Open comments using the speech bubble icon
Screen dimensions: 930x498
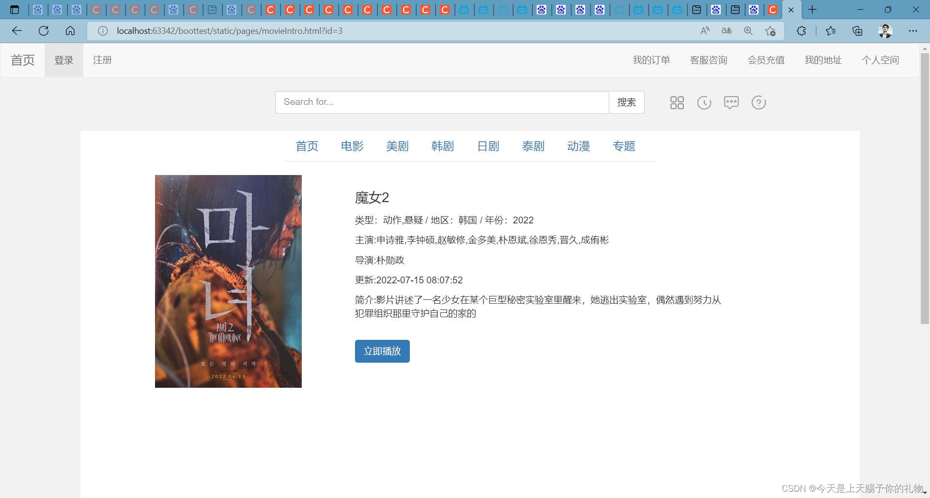[x=731, y=103]
